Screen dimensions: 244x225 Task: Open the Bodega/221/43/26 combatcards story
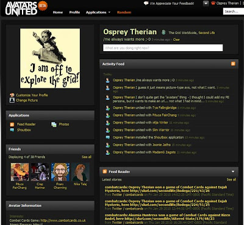[166, 189]
